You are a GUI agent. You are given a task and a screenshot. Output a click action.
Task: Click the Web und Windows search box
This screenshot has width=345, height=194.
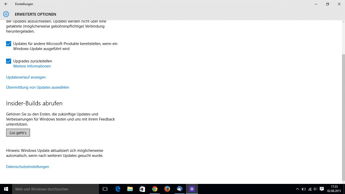[x=56, y=189]
